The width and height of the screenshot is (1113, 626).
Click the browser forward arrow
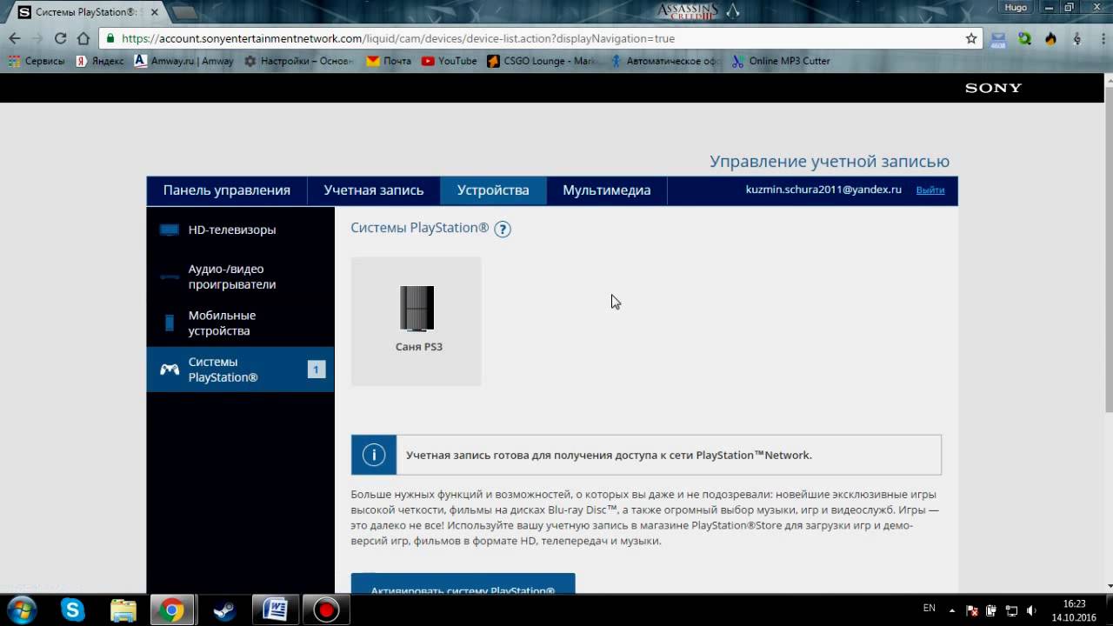click(x=37, y=38)
